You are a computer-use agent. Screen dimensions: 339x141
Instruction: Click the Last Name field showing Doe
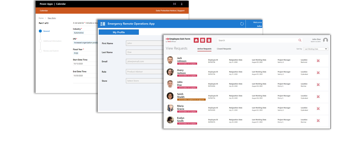[x=145, y=52]
